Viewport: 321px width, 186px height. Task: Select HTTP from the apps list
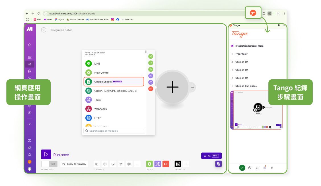[114, 118]
